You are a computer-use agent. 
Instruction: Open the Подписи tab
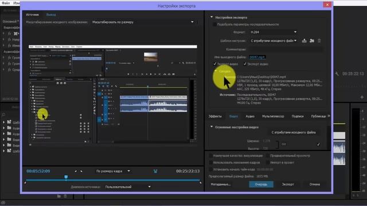coord(298,116)
